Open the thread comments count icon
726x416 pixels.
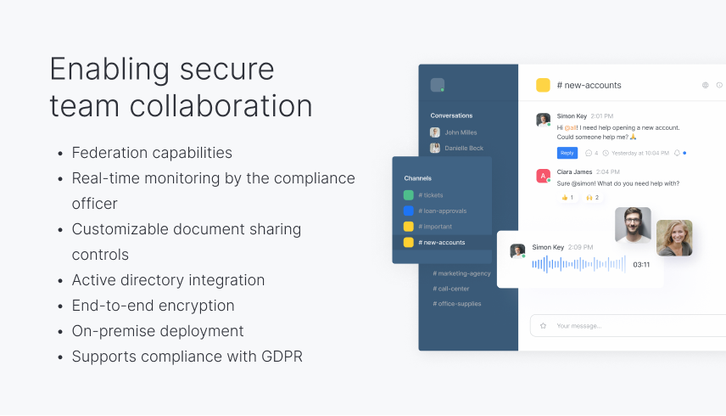point(589,153)
